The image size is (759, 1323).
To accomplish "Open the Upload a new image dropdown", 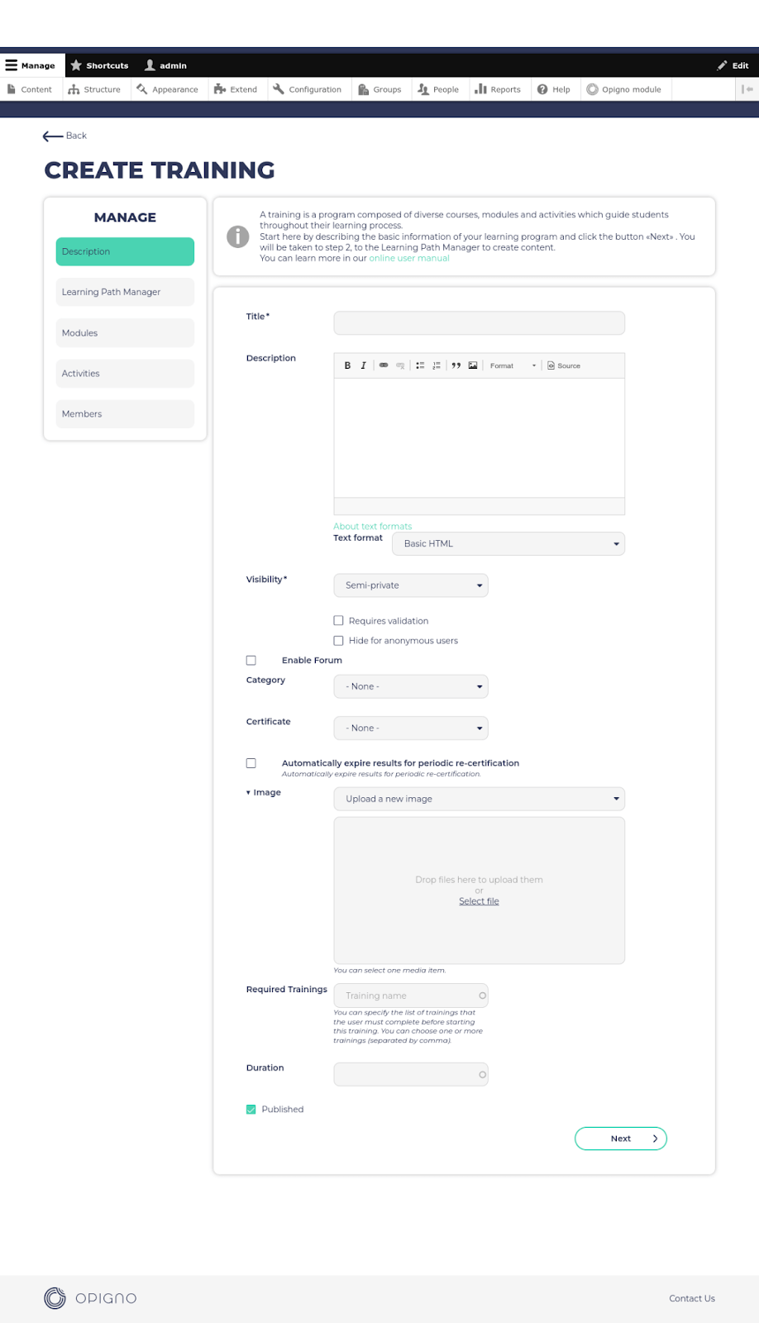I will (x=479, y=799).
